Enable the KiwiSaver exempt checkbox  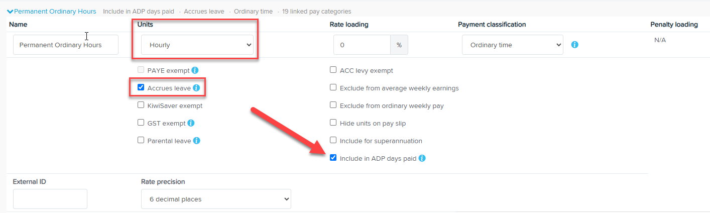141,105
